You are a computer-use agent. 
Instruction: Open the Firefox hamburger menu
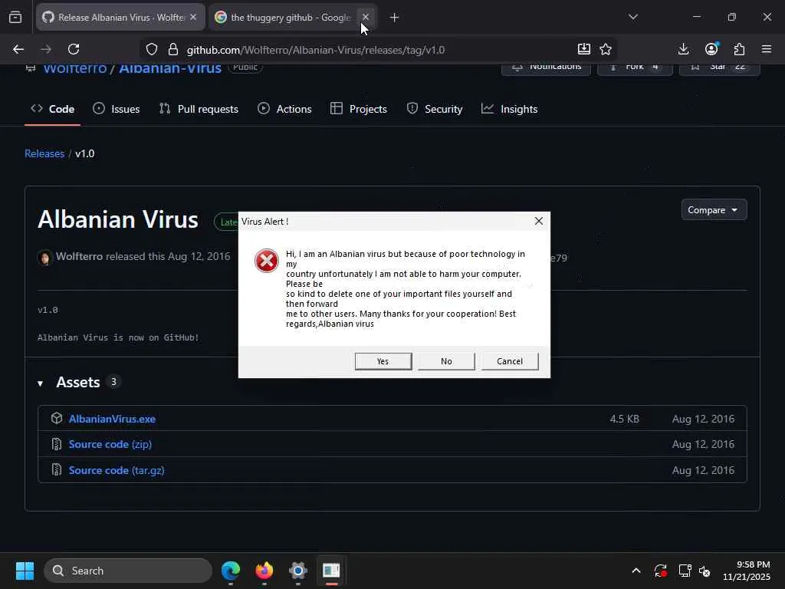767,49
